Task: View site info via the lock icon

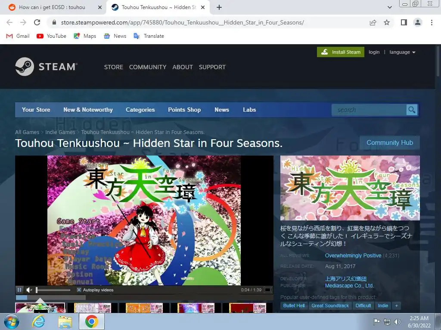Action: pos(54,22)
